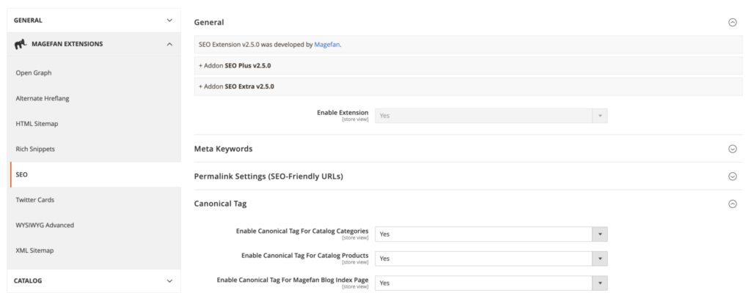The height and width of the screenshot is (293, 751).
Task: Open Rich Snippets settings
Action: pyautogui.click(x=35, y=149)
